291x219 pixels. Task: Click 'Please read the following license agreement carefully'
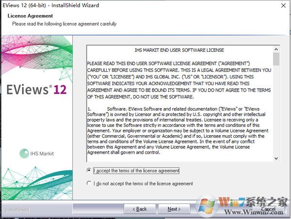(x=65, y=24)
